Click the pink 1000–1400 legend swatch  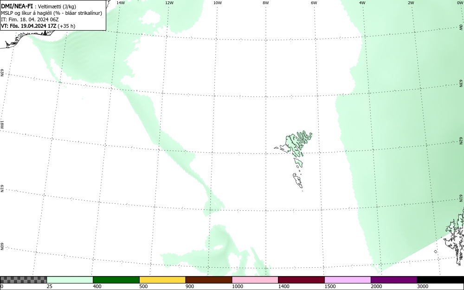255,280
